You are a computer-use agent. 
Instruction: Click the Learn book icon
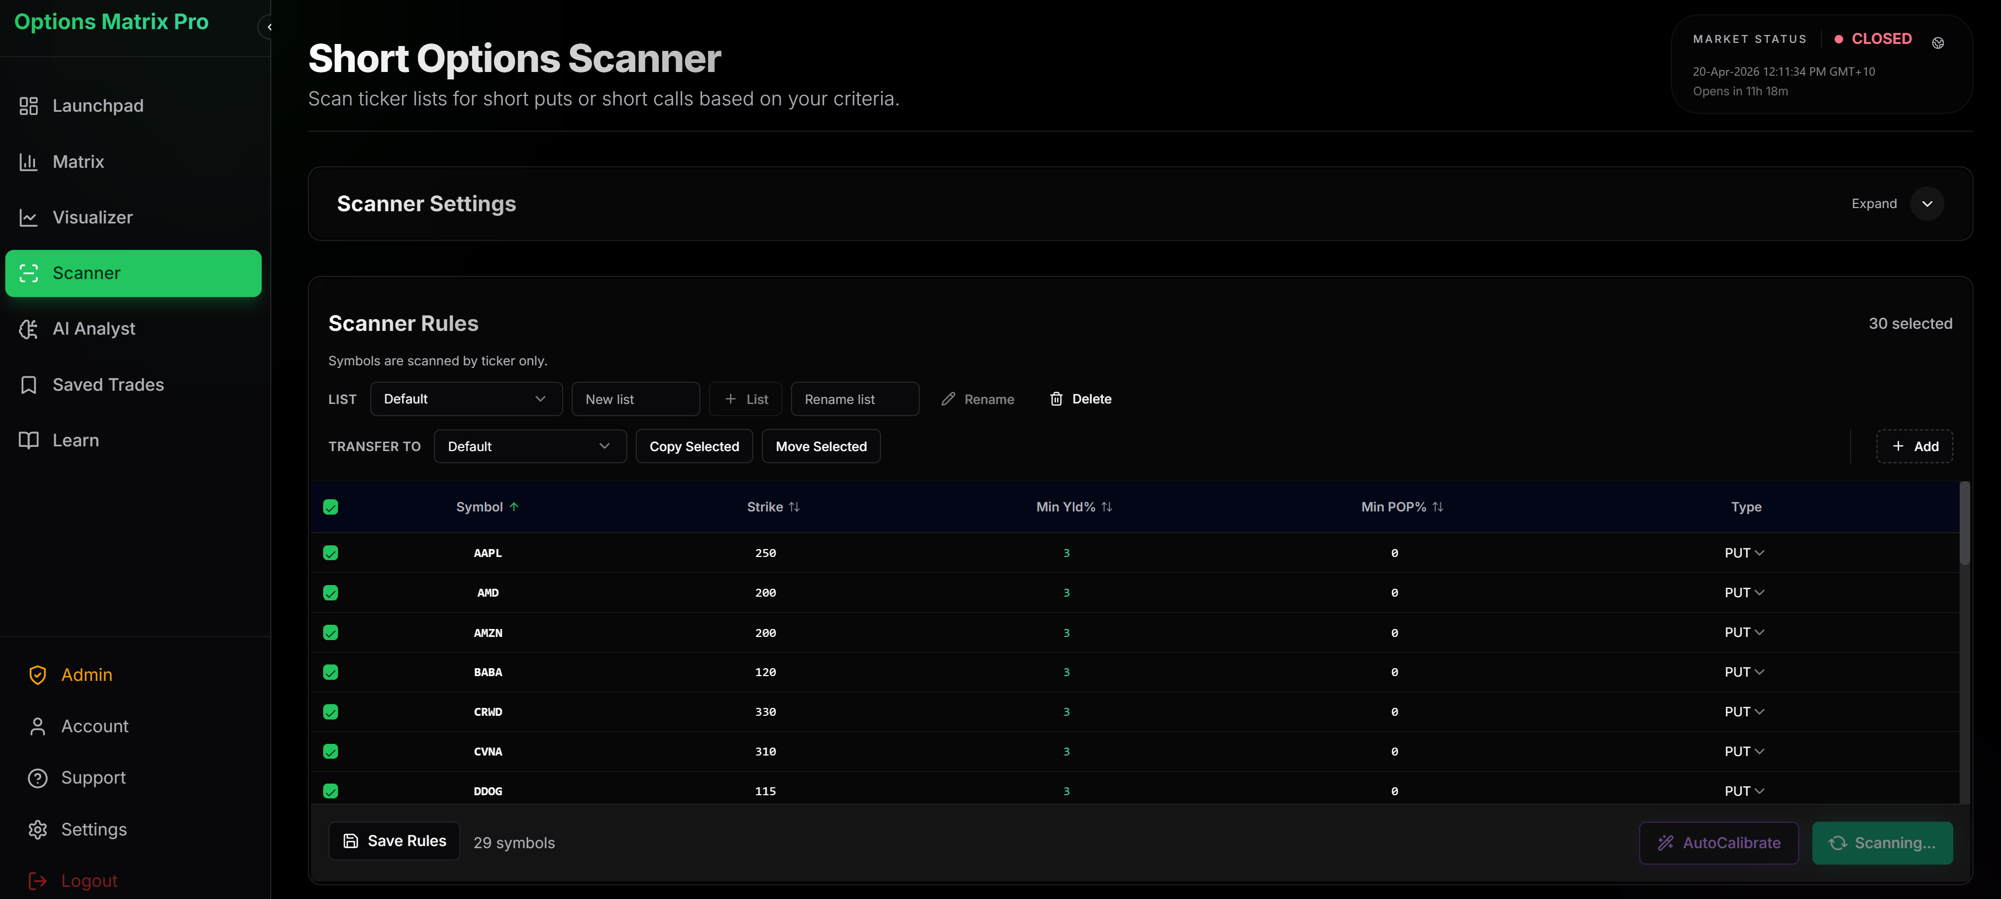click(x=29, y=440)
